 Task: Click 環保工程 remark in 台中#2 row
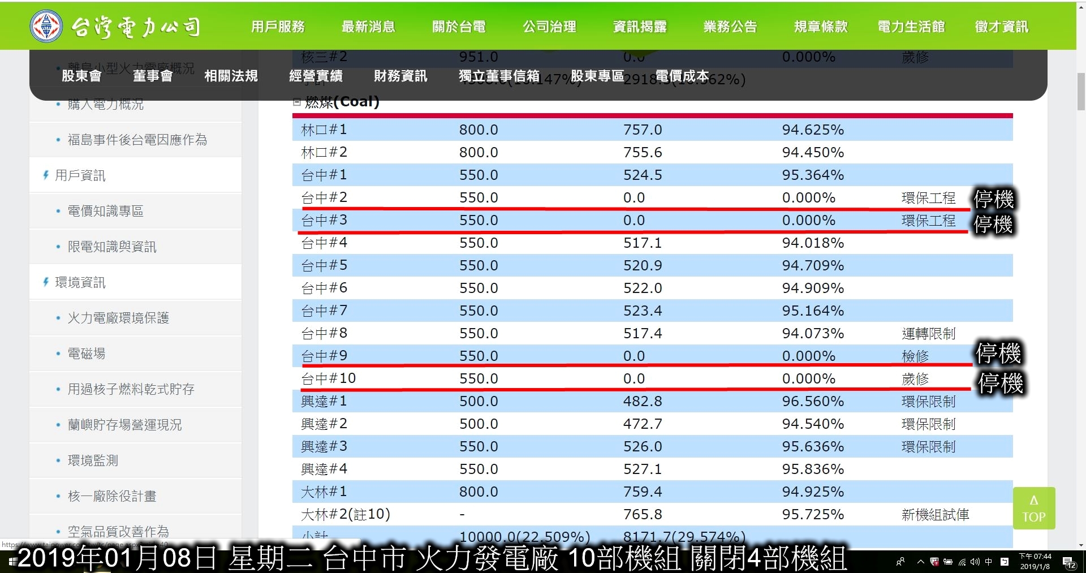coord(928,198)
